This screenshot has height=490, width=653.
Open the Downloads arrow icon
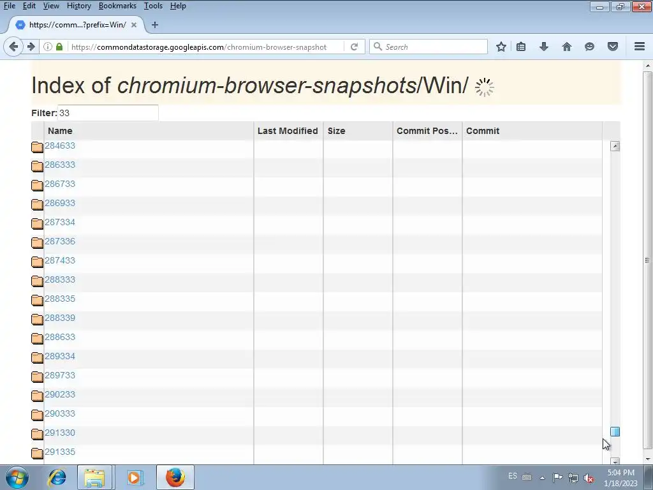tap(543, 47)
